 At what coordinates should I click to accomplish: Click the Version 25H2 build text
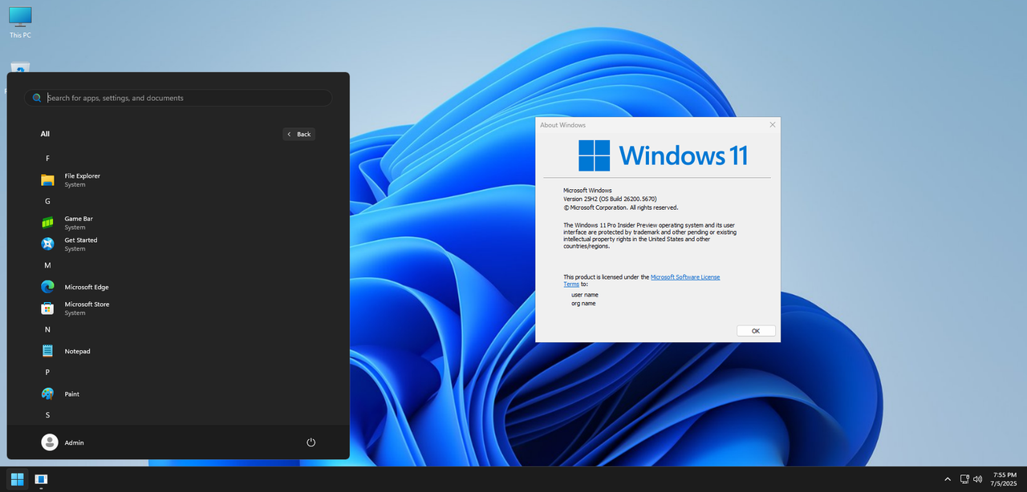tap(610, 199)
